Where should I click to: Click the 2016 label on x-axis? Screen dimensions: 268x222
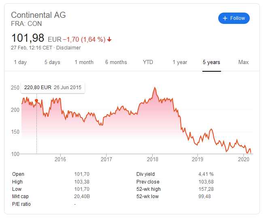[x=60, y=160]
